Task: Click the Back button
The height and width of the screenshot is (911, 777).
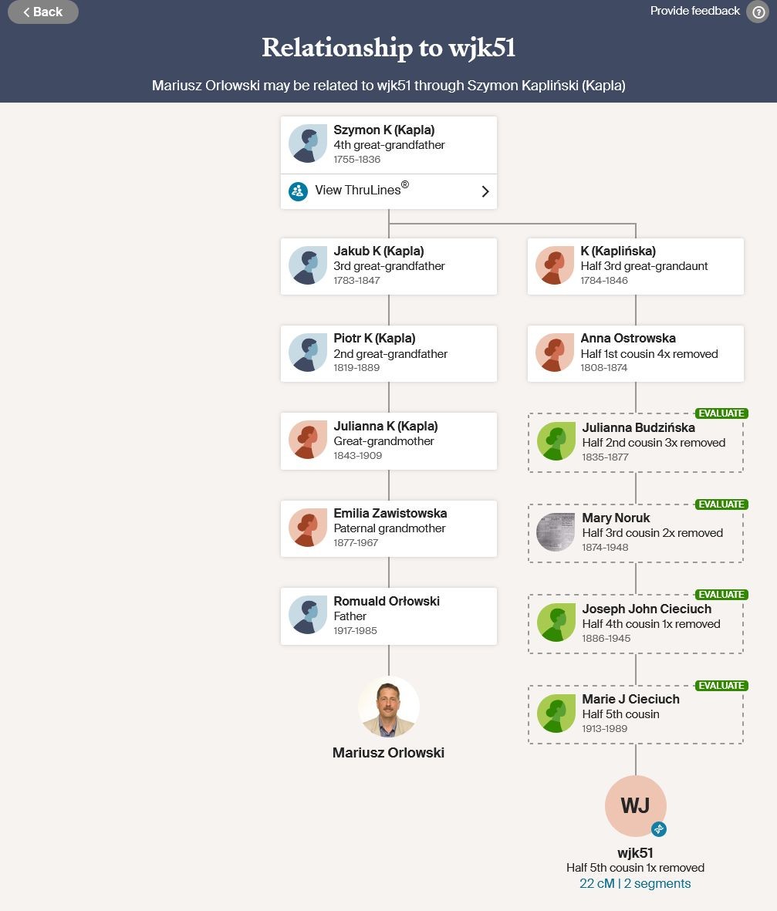Action: pos(43,12)
